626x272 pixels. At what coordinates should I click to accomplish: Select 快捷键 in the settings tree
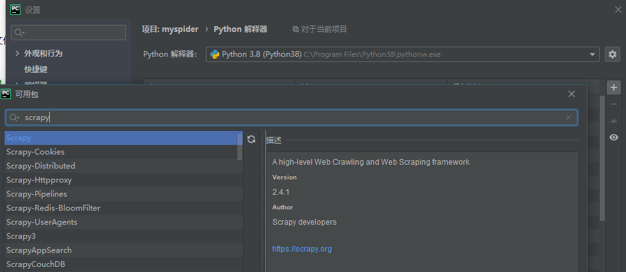click(x=36, y=70)
